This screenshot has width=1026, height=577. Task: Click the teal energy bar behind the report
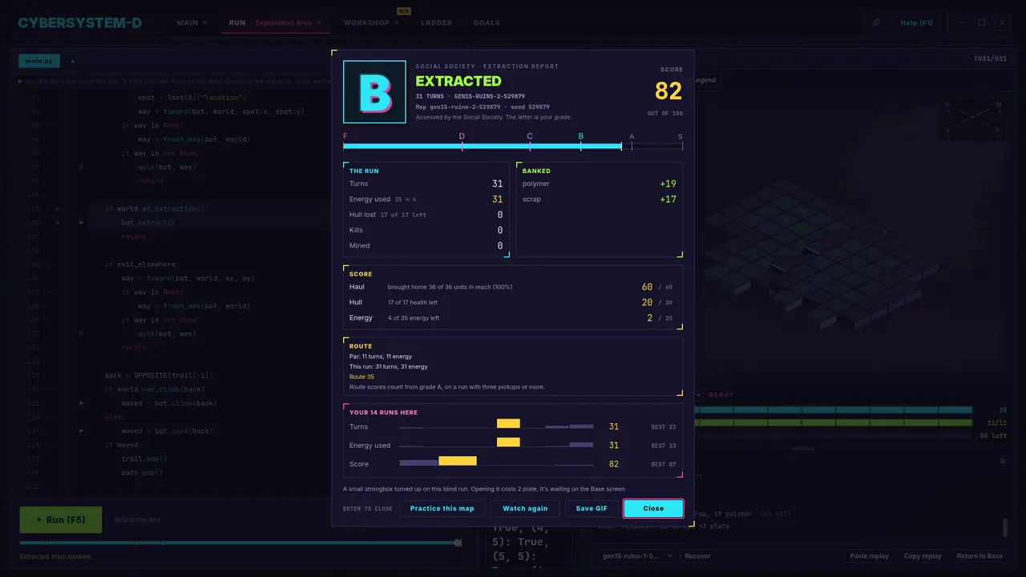point(834,410)
